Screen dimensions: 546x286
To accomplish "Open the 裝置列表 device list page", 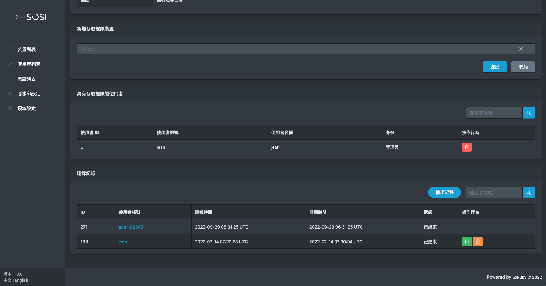I will click(26, 49).
